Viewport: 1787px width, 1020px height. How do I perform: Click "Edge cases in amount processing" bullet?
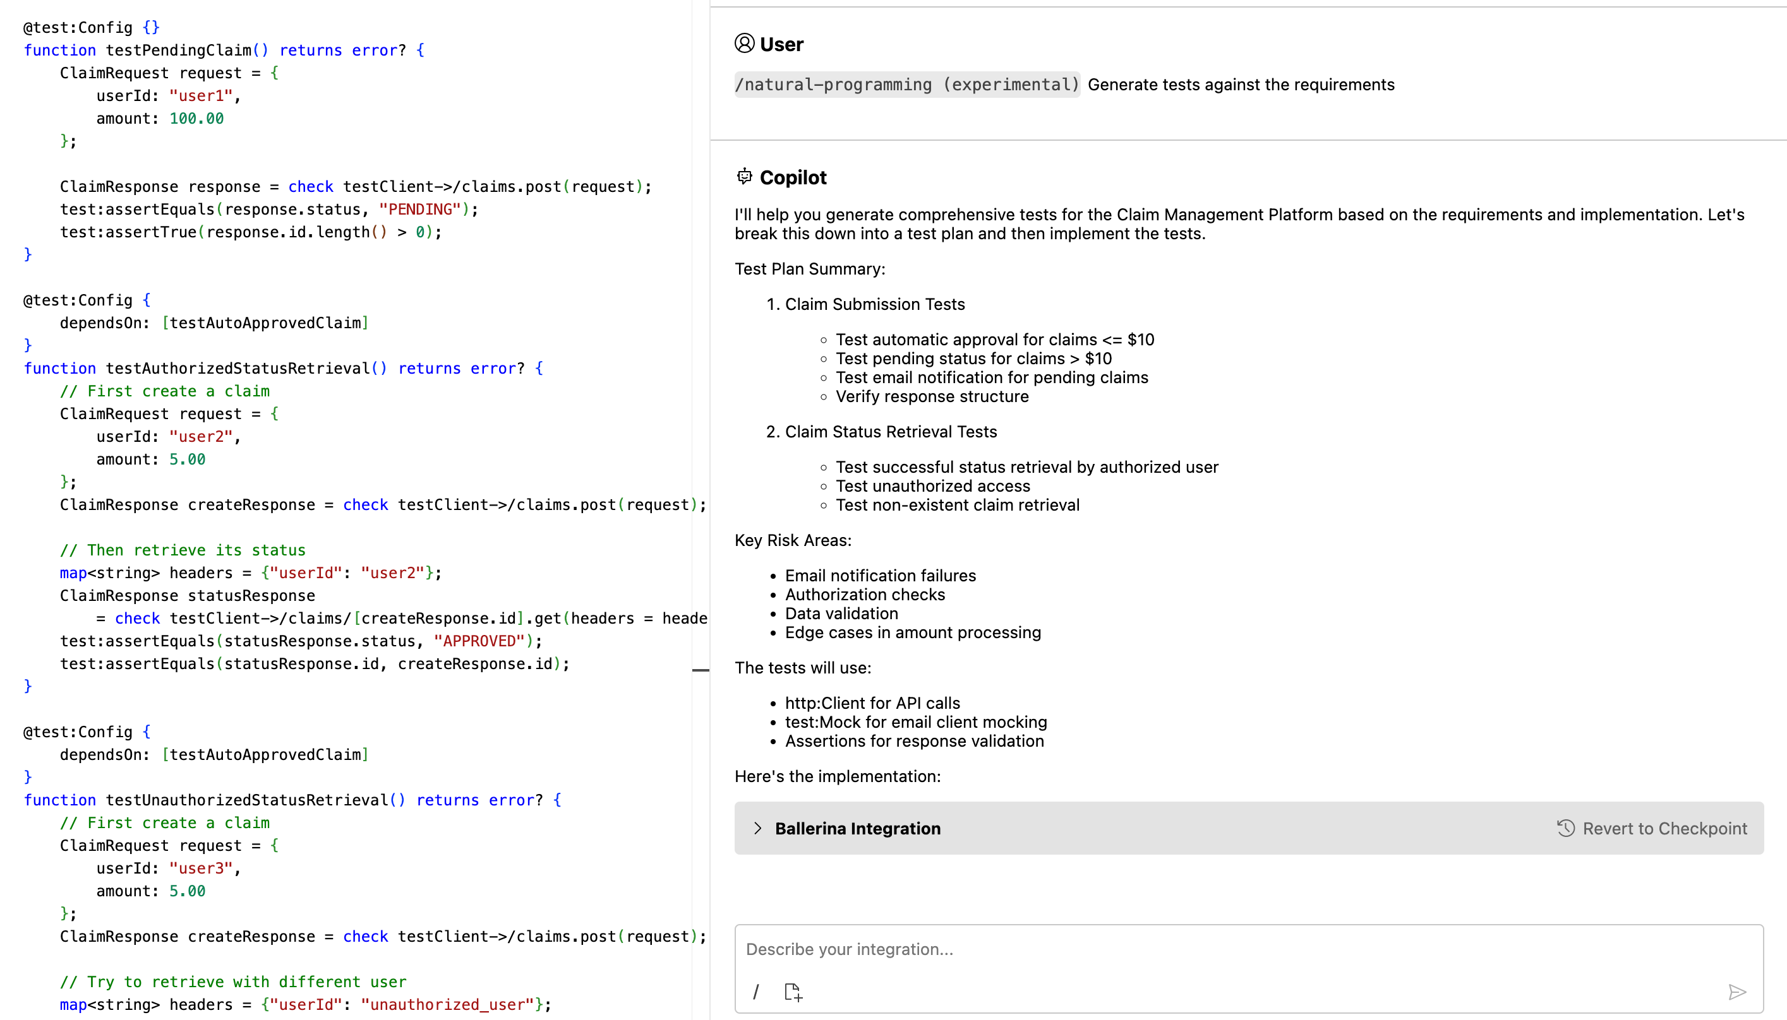[x=913, y=632]
